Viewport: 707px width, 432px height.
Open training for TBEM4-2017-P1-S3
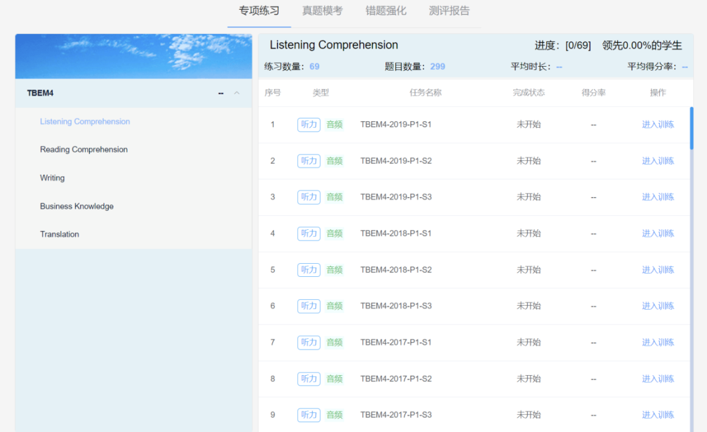[658, 415]
